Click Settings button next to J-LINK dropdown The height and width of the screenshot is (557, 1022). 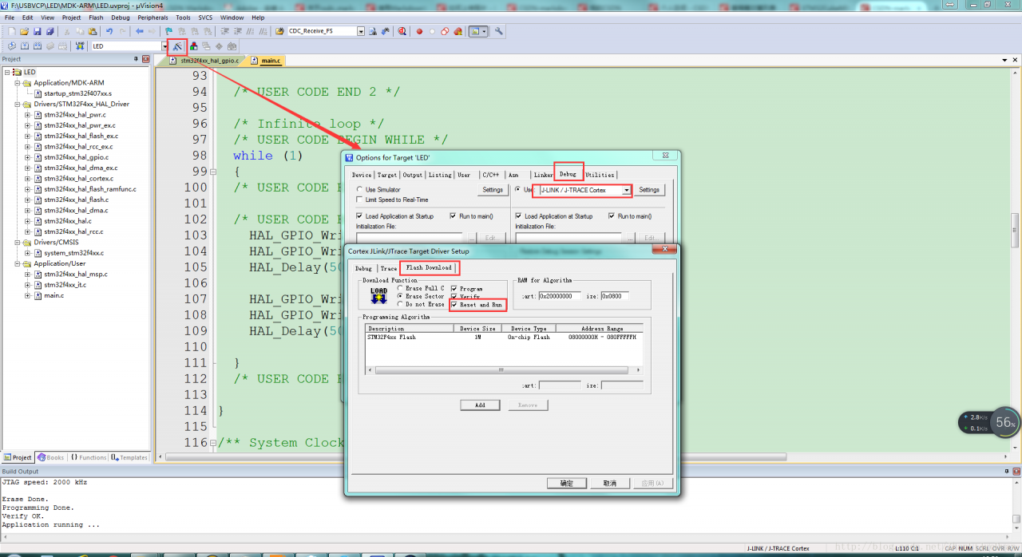pos(649,190)
